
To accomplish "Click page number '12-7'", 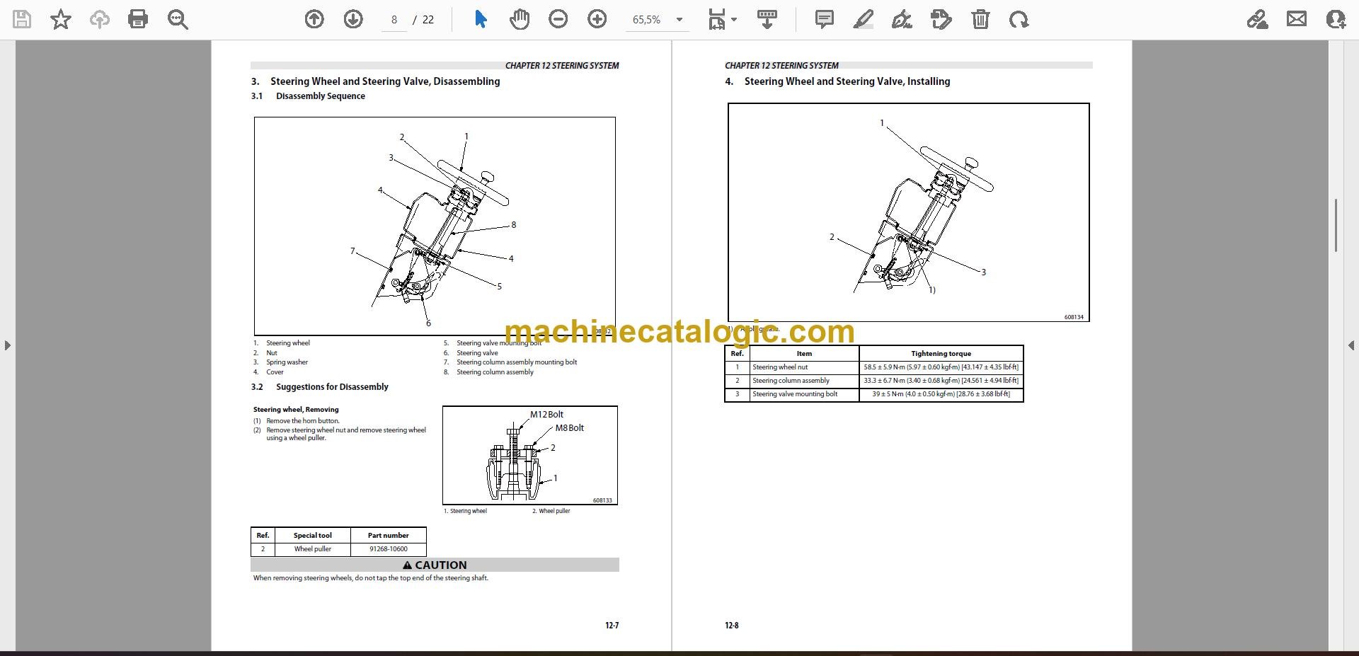I will [x=612, y=626].
